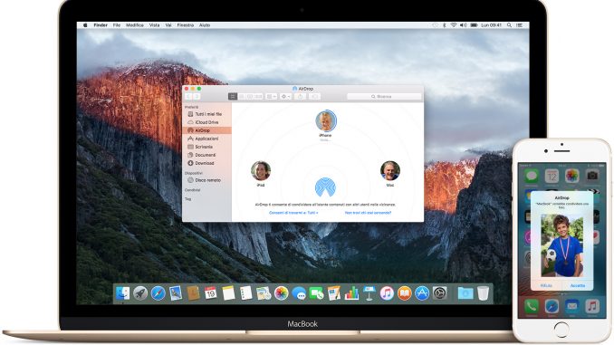This screenshot has width=614, height=345.
Task: Open System Preferences gear in the dock
Action: [x=440, y=292]
